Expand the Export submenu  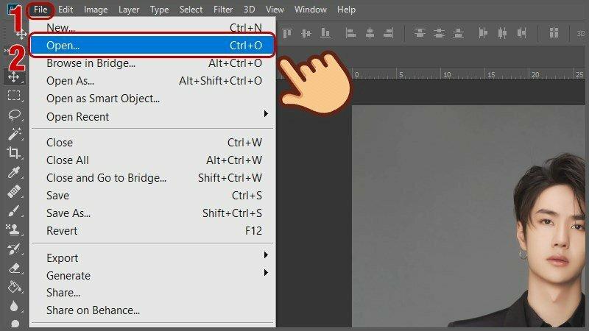point(152,258)
